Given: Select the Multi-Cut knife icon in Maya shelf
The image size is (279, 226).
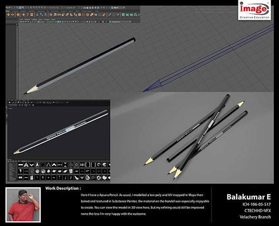Looking at the screenshot, I should click(x=109, y=14).
